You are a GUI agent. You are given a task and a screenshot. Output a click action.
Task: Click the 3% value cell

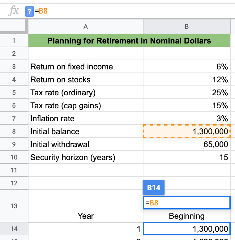(187, 118)
